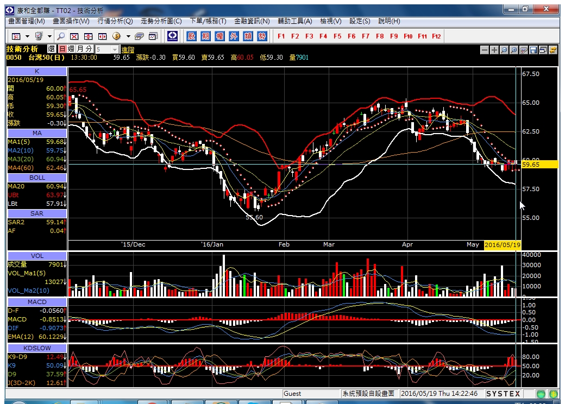Click the KDSLOW indicator panel header
The width and height of the screenshot is (565, 404).
37,348
